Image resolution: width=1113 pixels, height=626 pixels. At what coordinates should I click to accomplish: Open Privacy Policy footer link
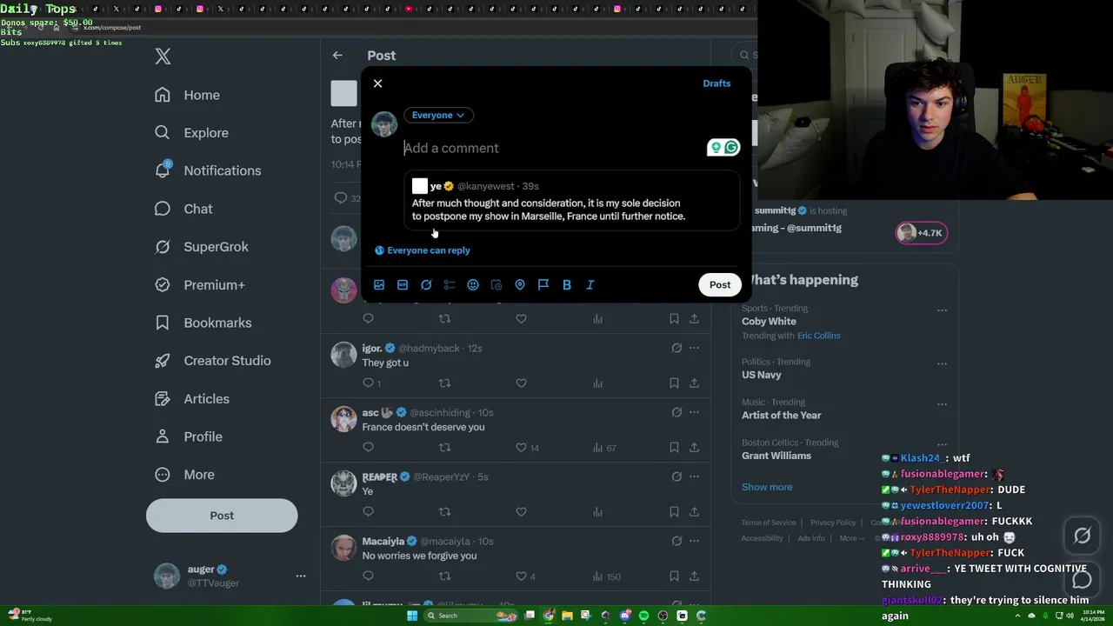833,523
